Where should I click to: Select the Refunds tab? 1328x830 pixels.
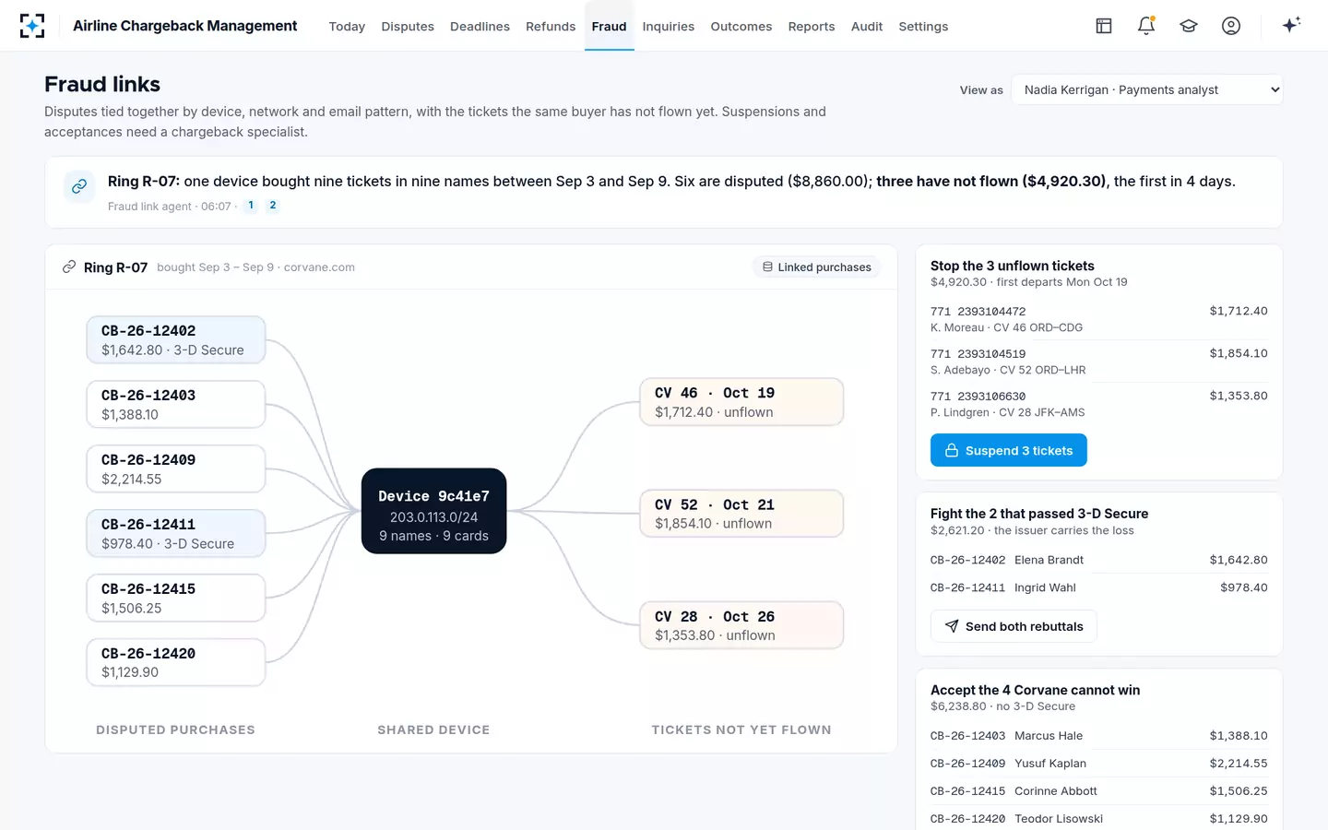click(x=551, y=26)
